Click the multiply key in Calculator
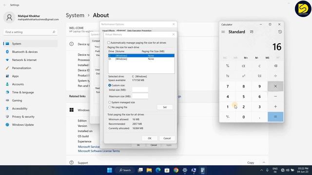Screen dimensions: 312x175 (275, 87)
